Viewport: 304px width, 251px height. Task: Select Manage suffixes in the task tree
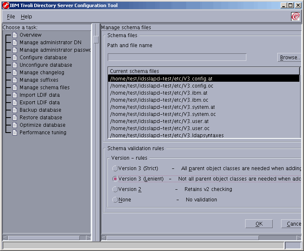[39, 80]
